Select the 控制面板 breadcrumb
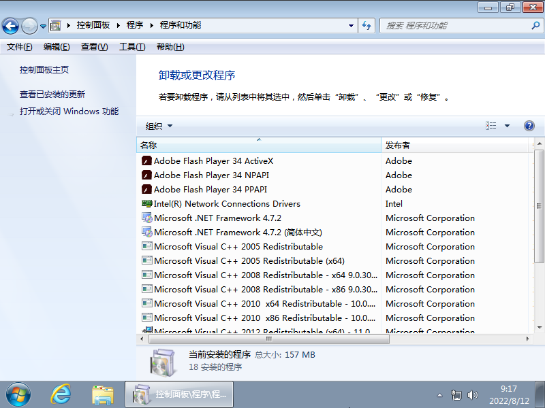 pyautogui.click(x=93, y=25)
